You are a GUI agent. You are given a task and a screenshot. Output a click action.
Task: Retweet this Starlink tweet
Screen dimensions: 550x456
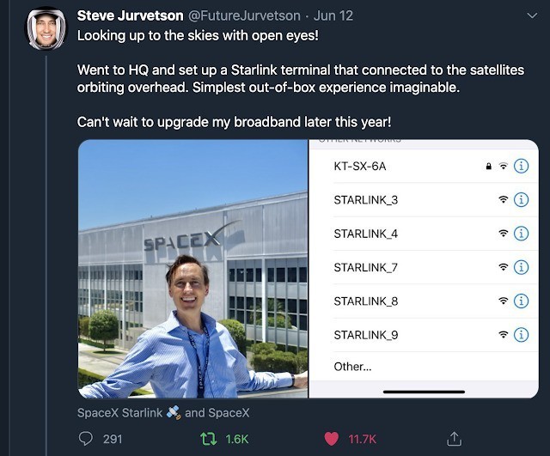coord(209,439)
